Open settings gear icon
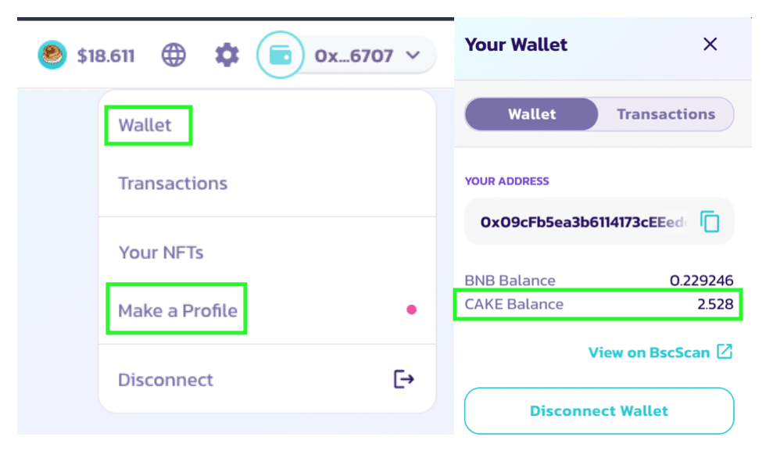This screenshot has height=458, width=766. [227, 55]
